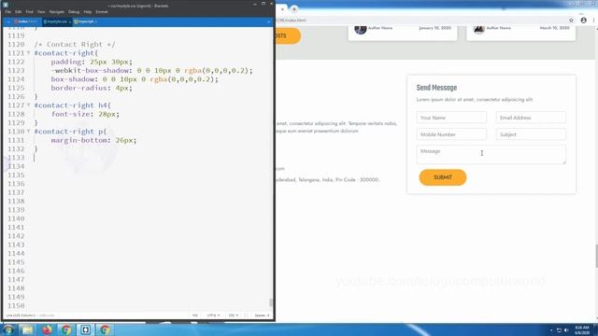This screenshot has width=598, height=336.
Task: Click the line and column indicator in status bar
Action: click(21, 315)
